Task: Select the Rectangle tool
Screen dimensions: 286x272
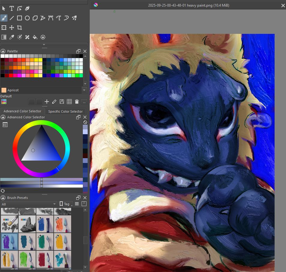Action: [19, 18]
